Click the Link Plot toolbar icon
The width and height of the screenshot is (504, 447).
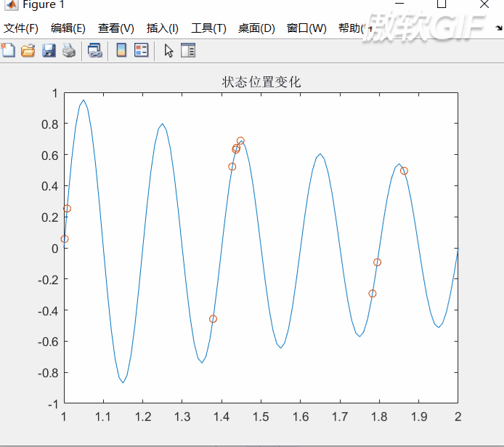coord(95,51)
